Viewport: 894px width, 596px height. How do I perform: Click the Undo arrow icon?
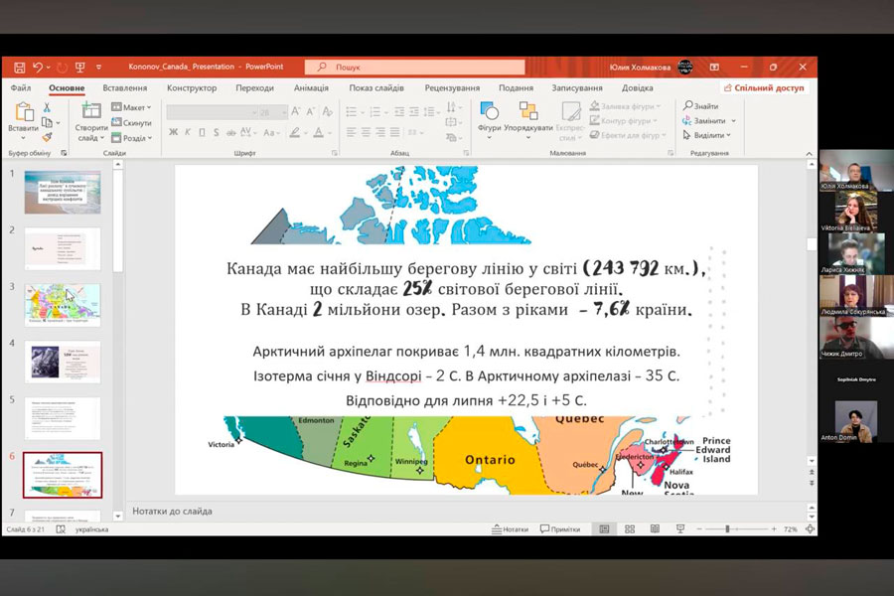point(38,67)
